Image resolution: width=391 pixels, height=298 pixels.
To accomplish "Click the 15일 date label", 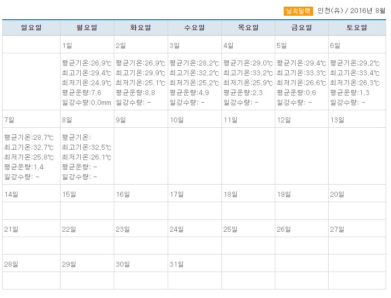I will [x=69, y=194].
